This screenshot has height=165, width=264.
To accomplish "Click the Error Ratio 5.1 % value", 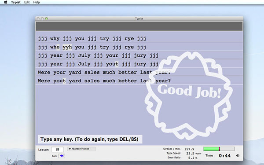I will [x=193, y=158].
